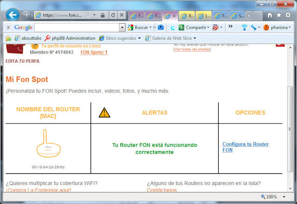The width and height of the screenshot is (297, 204).
Task: Click the vertical scrollbar thumb
Action: [290, 129]
